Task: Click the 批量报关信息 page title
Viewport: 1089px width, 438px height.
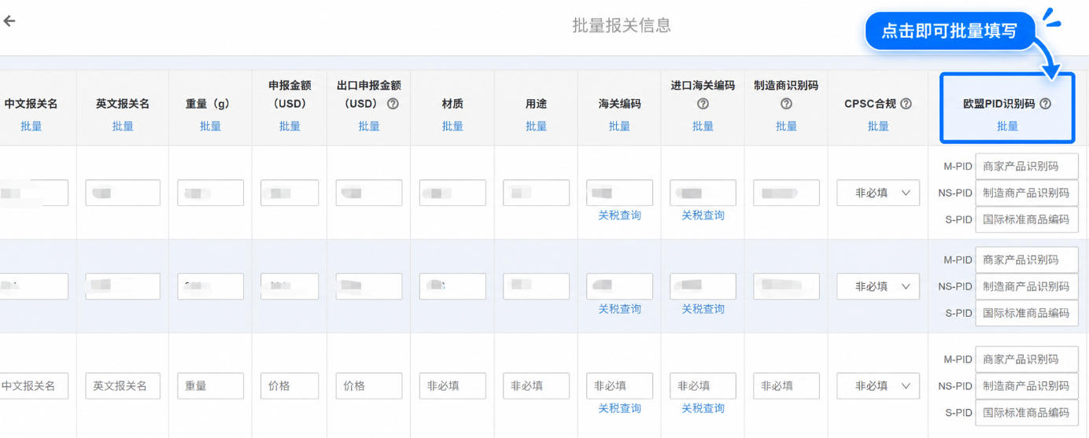Action: click(622, 25)
